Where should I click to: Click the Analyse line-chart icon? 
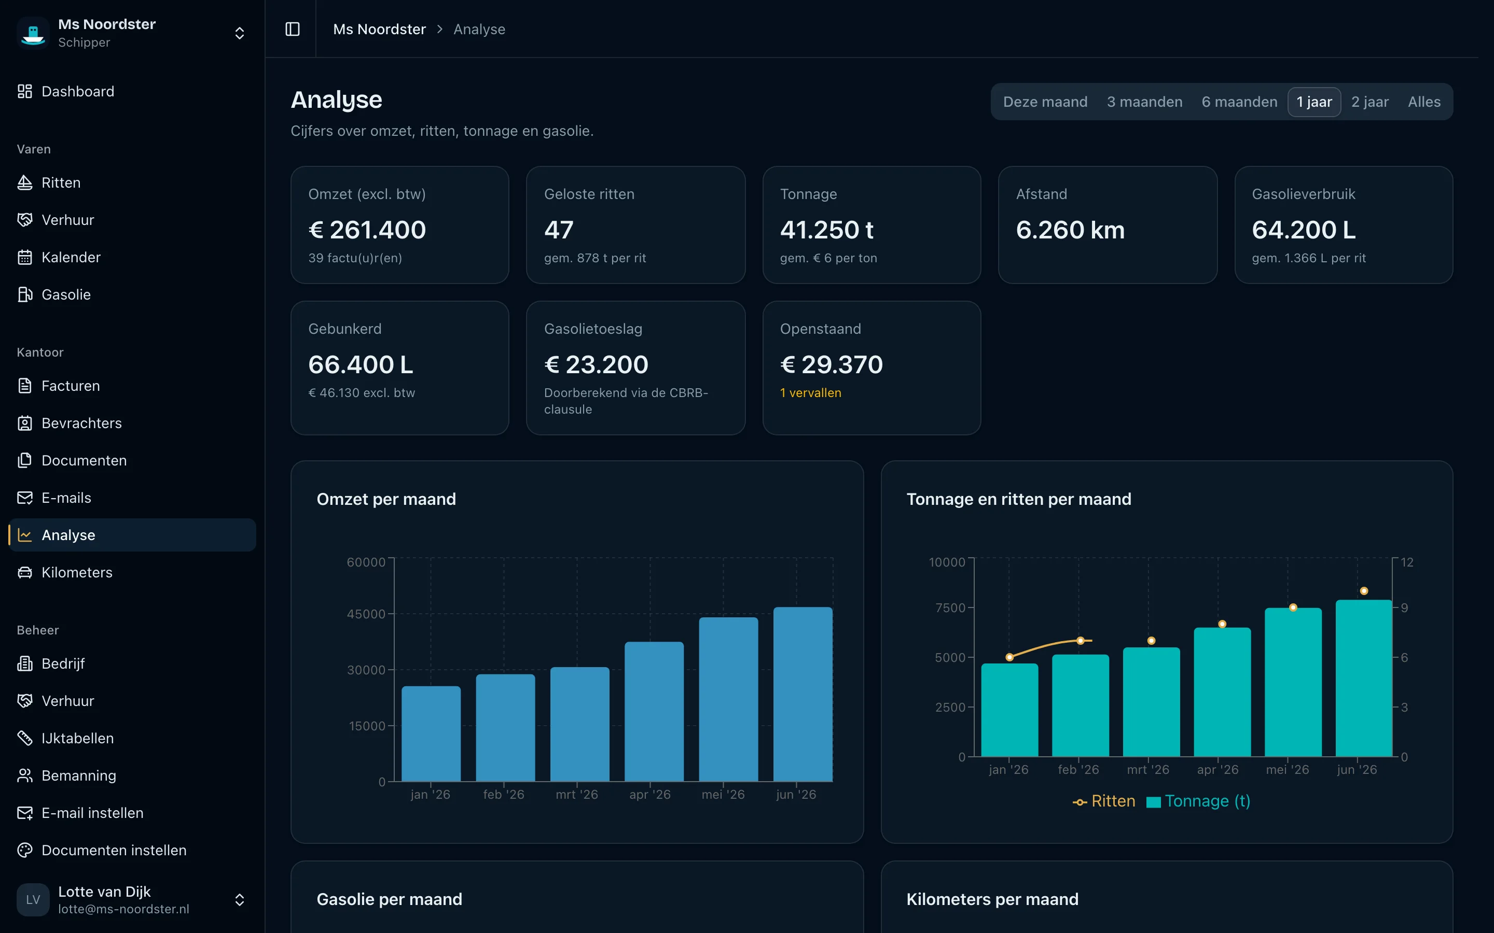(x=25, y=535)
